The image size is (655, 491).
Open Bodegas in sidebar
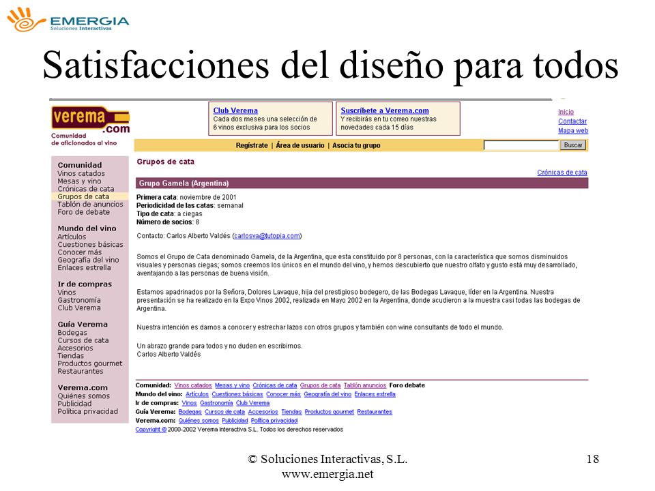pos(72,333)
